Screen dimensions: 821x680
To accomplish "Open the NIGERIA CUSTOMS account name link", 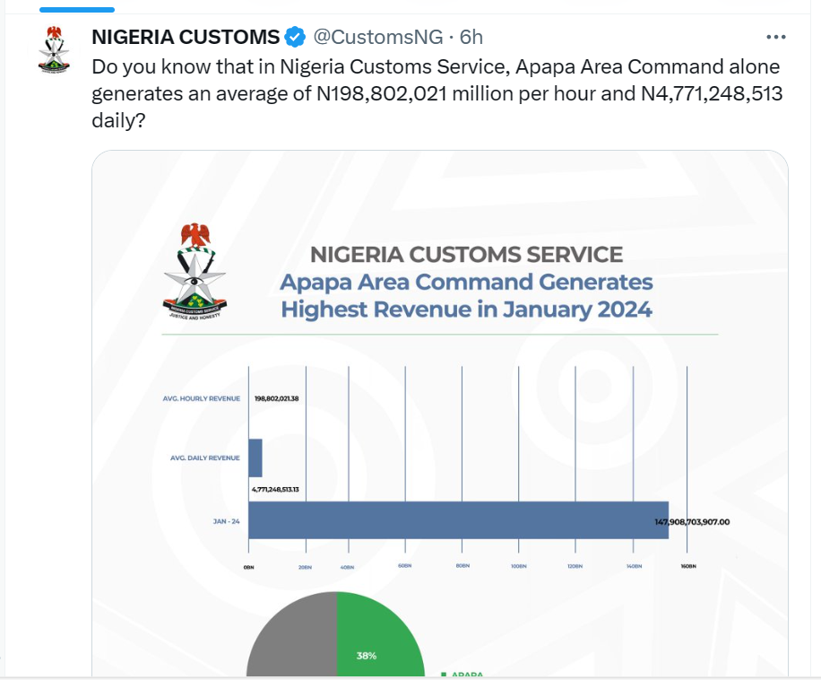I will click(x=186, y=38).
